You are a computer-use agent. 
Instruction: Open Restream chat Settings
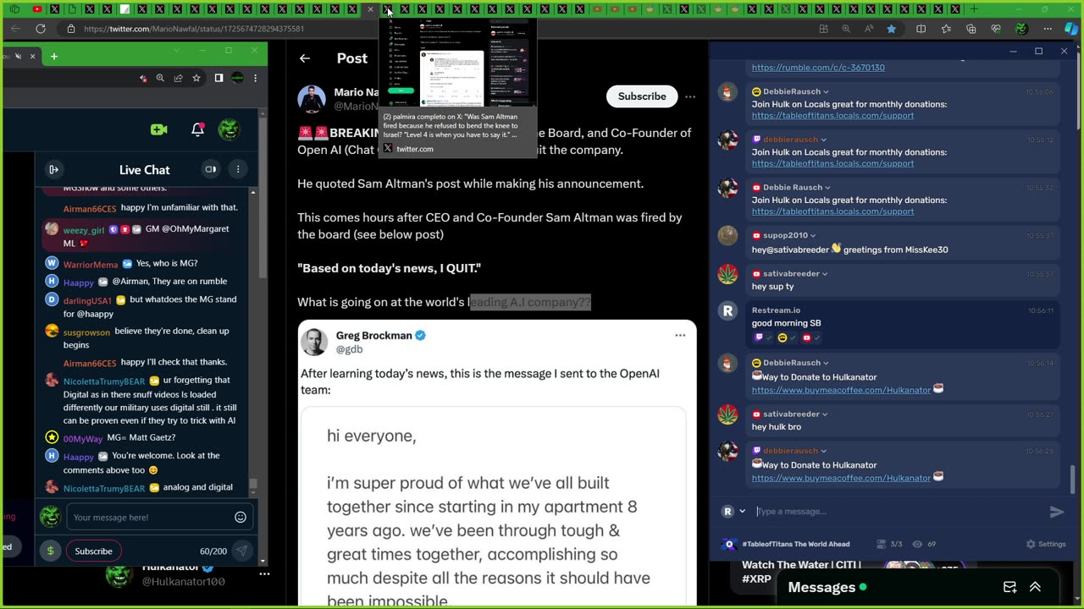[1046, 544]
